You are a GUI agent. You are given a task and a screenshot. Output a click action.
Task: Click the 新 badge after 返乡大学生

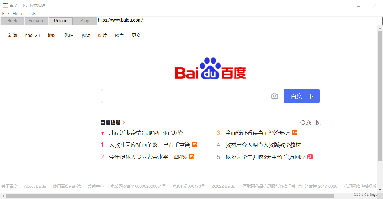310,157
